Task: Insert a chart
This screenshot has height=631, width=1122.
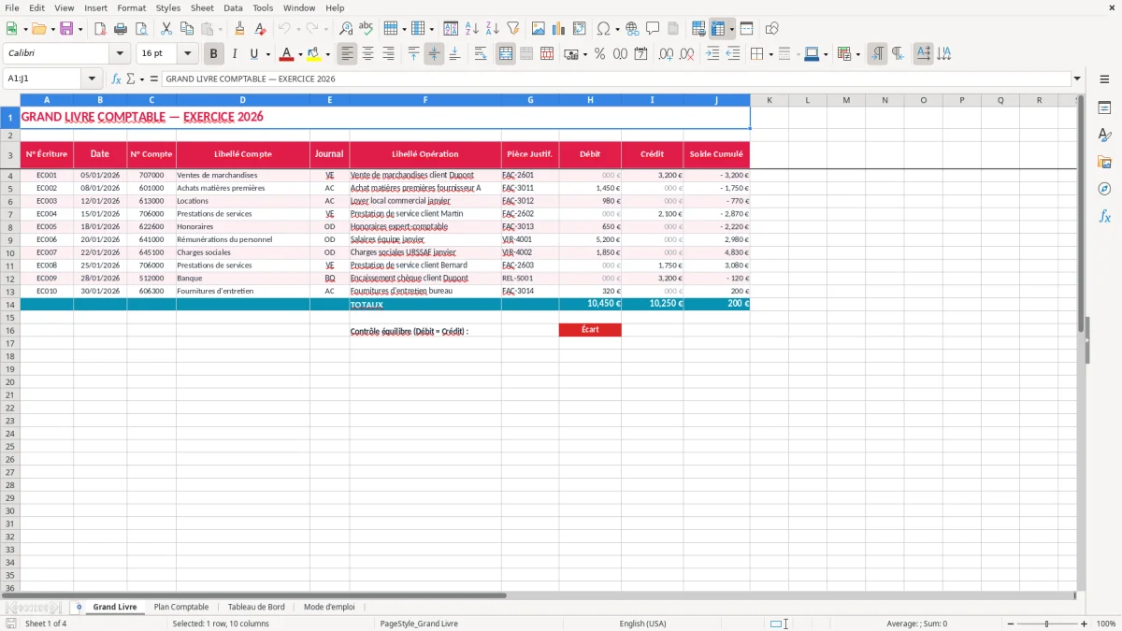Action: click(559, 29)
